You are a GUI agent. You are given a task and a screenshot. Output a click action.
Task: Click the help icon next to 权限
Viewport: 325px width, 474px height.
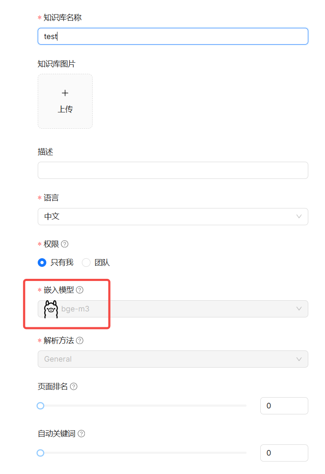(x=64, y=244)
